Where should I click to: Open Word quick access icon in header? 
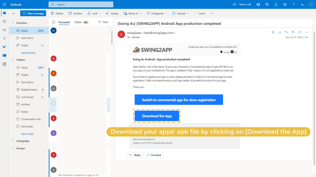(x=258, y=4)
